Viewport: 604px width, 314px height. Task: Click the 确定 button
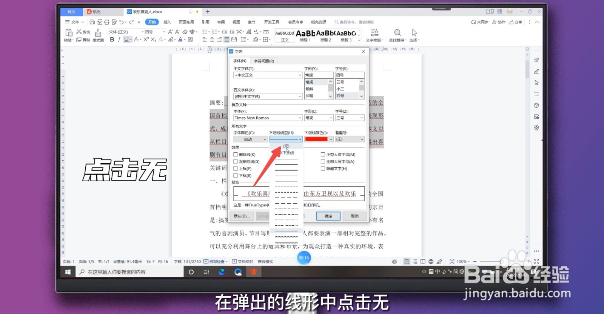click(328, 216)
